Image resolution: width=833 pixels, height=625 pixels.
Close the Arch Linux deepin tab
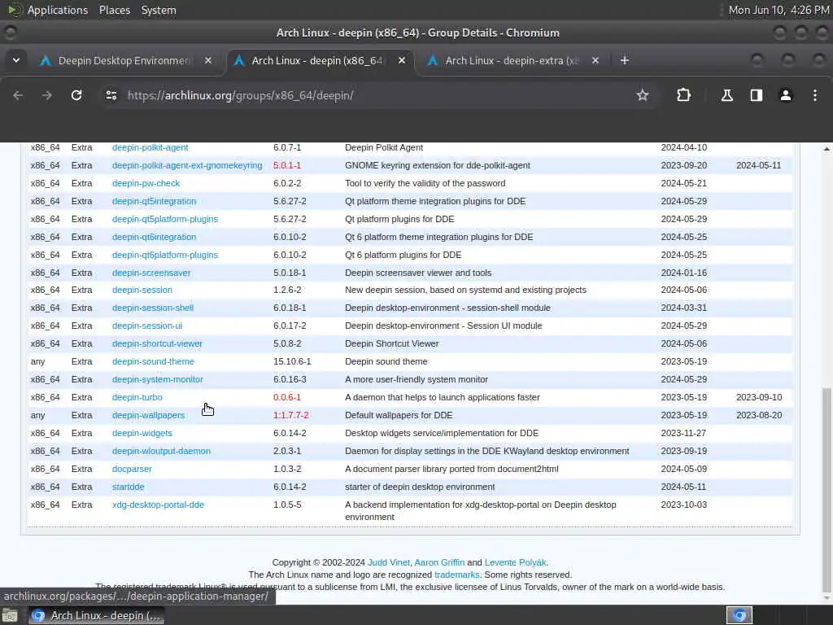point(402,60)
